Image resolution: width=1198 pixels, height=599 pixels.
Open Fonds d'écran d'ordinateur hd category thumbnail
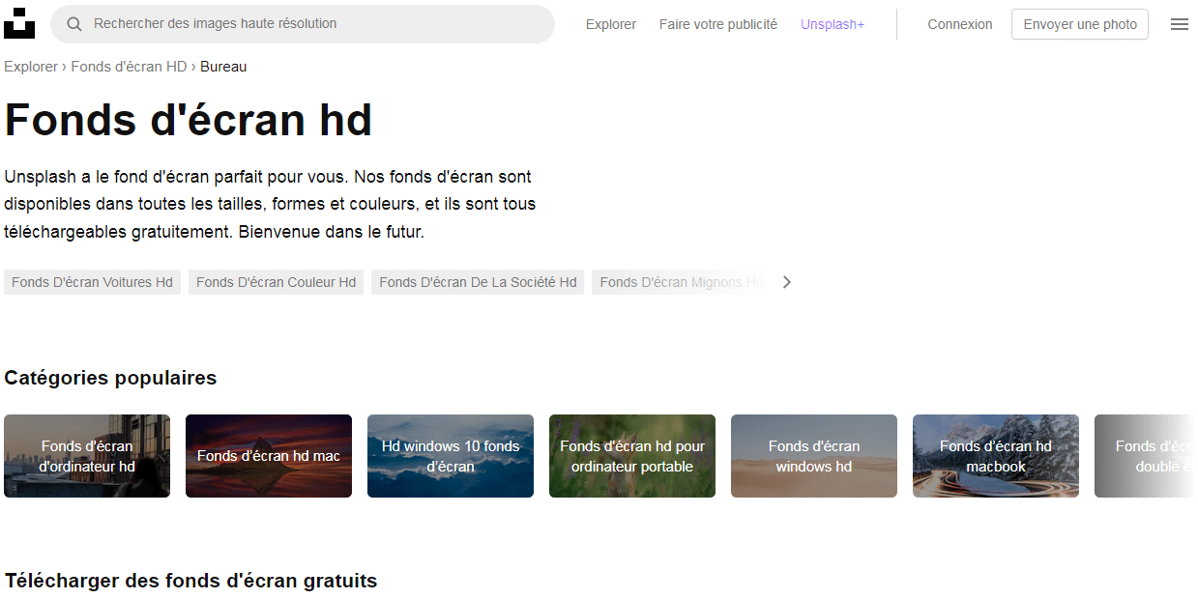(x=87, y=456)
